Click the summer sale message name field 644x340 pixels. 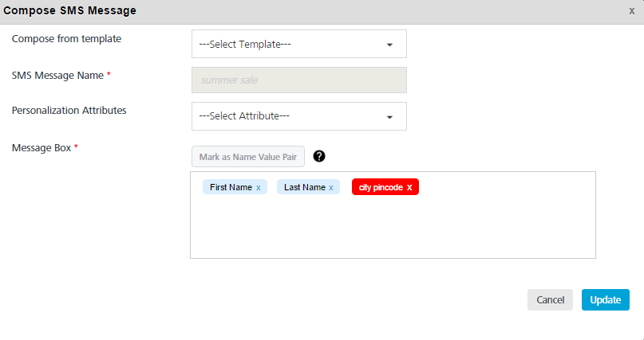click(299, 80)
